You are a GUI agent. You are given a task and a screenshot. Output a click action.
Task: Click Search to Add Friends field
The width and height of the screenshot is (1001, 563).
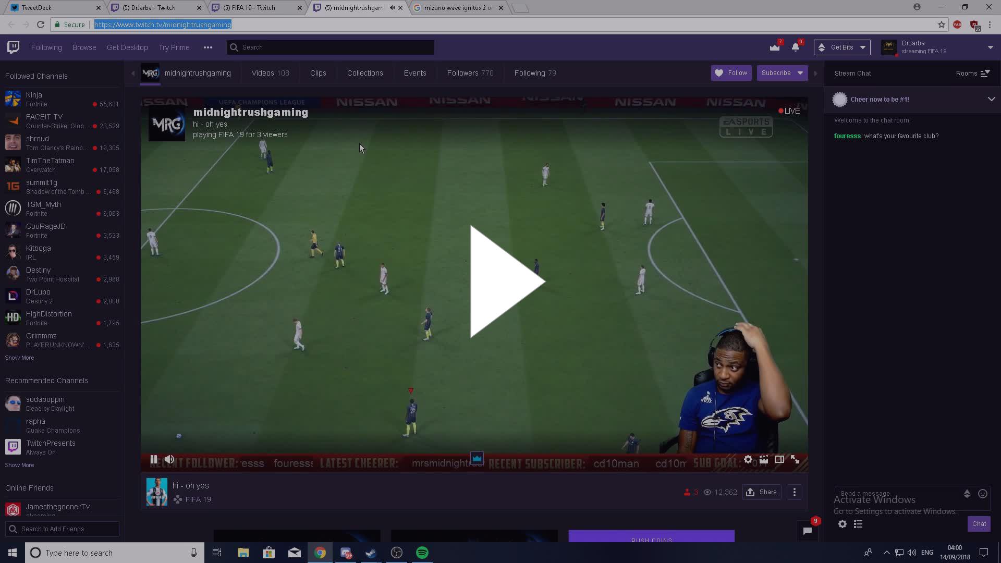coord(62,529)
